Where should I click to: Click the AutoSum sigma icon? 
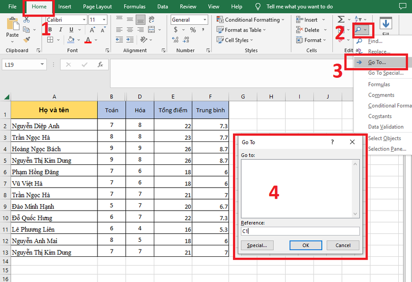[x=341, y=19]
